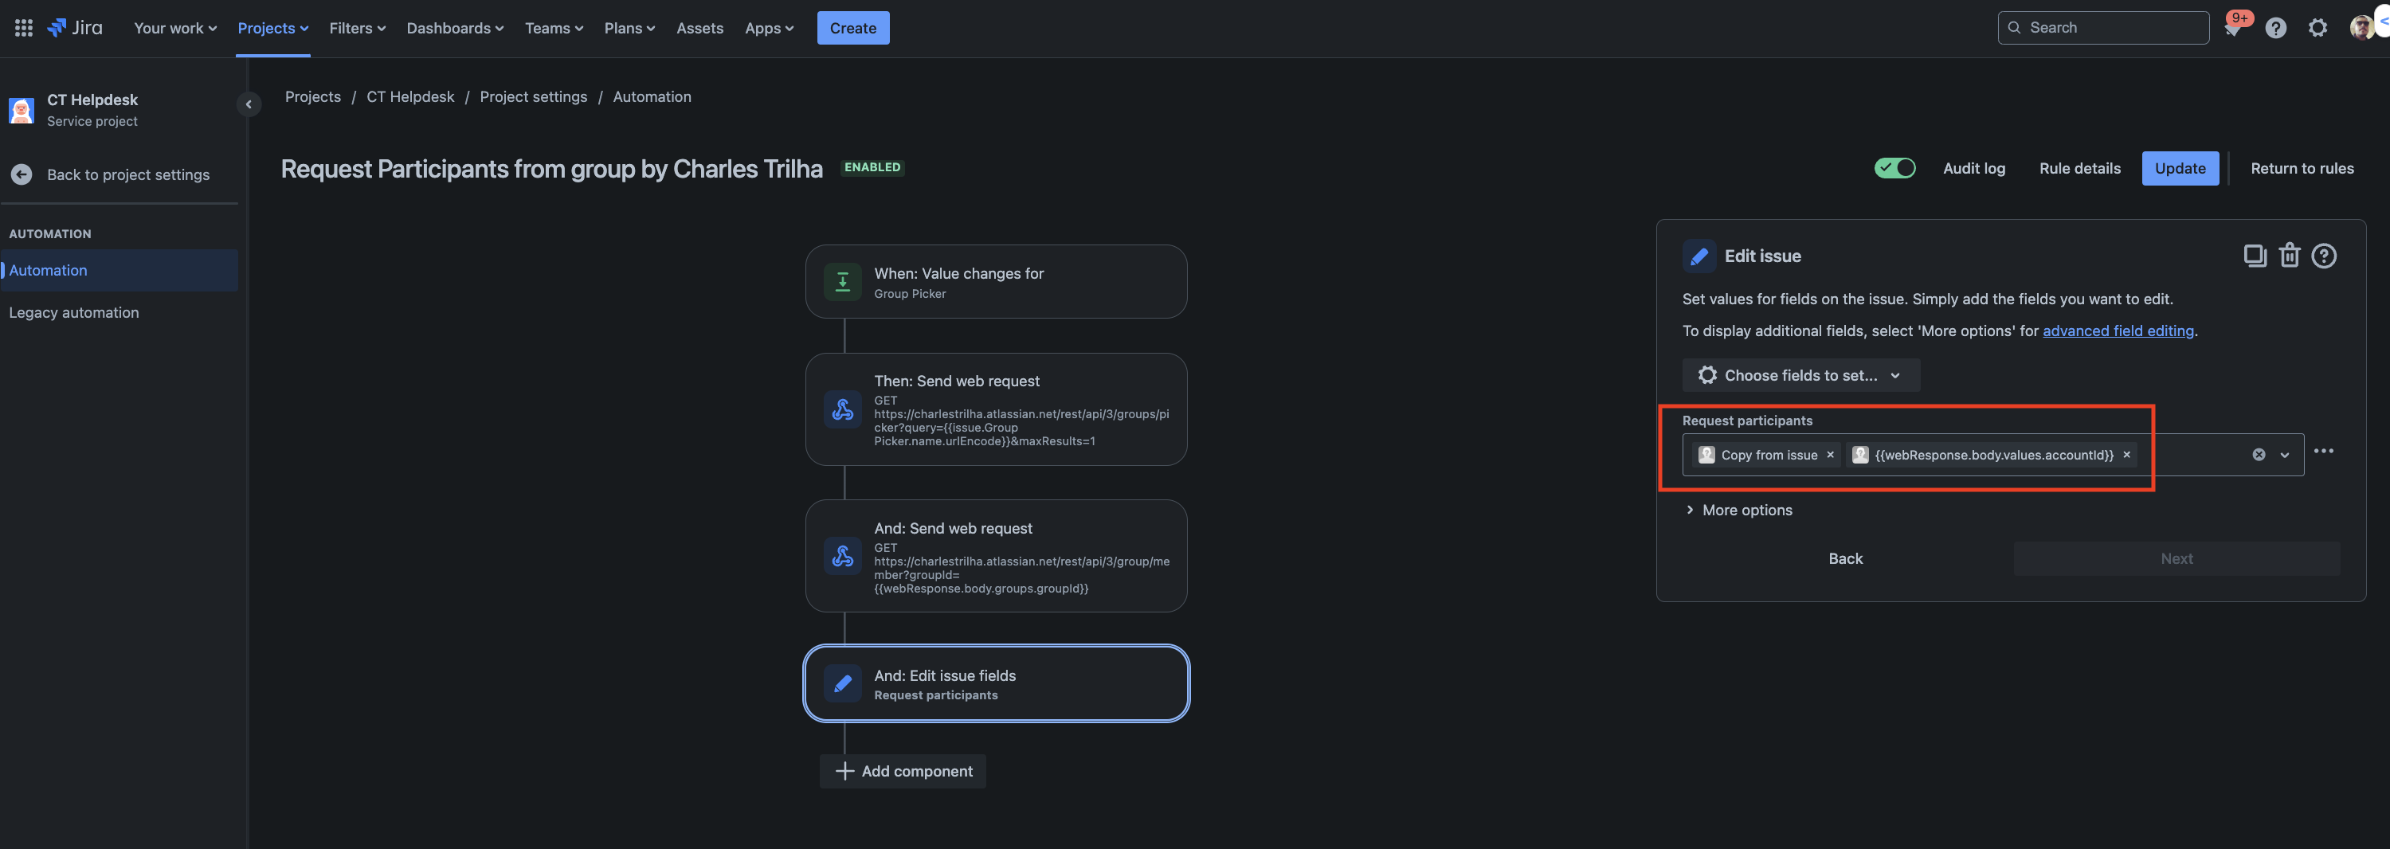Select the Then: Send web request step

click(996, 409)
